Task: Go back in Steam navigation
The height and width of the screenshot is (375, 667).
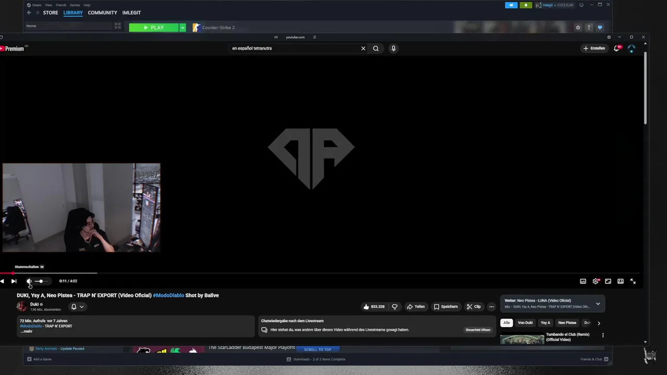Action: click(29, 12)
